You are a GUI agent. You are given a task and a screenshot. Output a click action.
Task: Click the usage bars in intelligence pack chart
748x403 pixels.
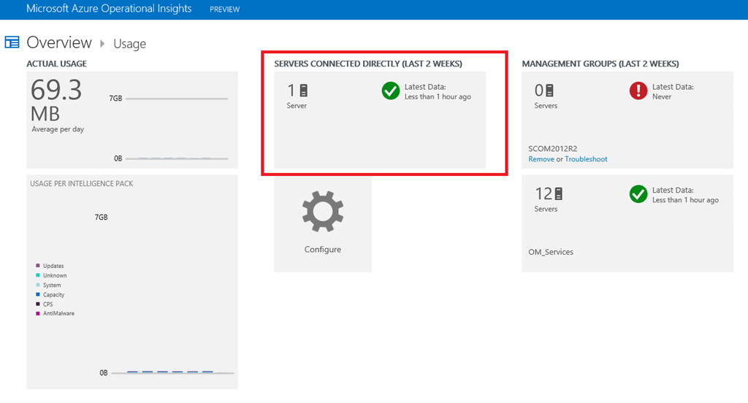[x=169, y=372]
